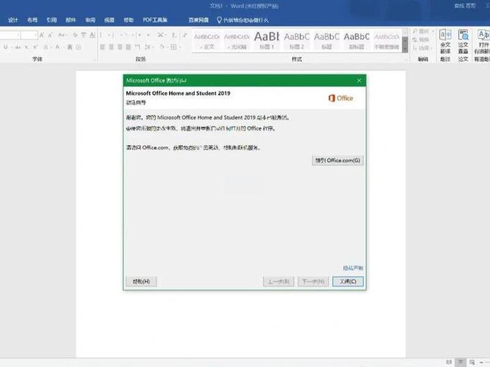Viewport: 490px width, 367px height.
Task: Apply the 标题 2 heading style
Action: click(296, 40)
